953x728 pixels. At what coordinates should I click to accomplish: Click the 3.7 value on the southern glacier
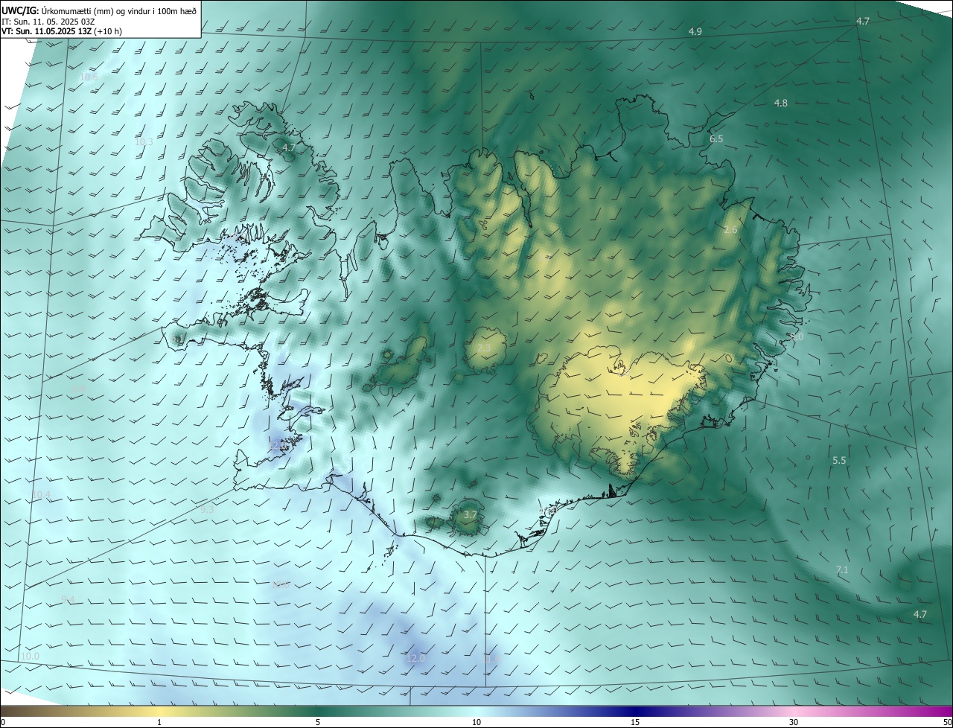pos(470,514)
